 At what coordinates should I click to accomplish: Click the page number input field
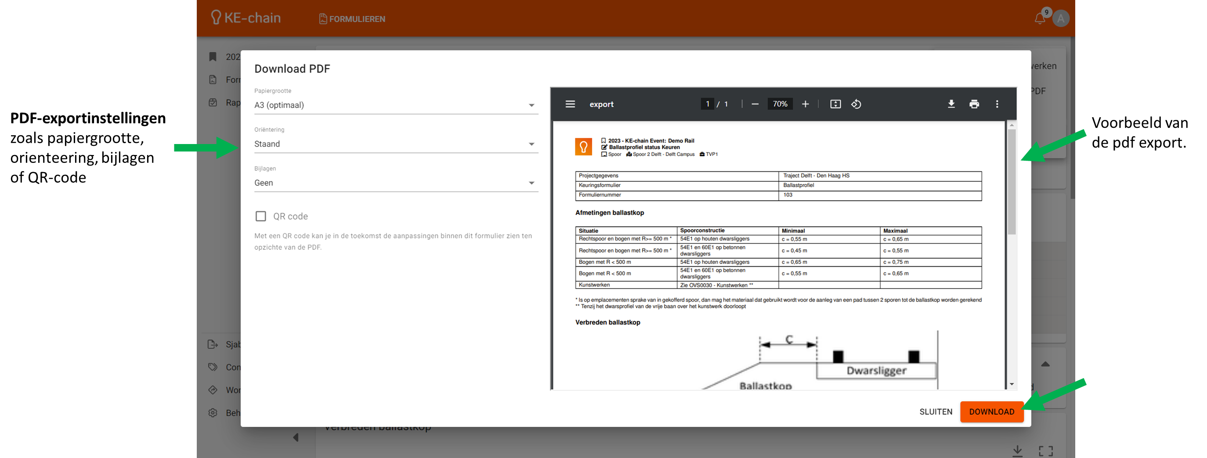pos(707,104)
